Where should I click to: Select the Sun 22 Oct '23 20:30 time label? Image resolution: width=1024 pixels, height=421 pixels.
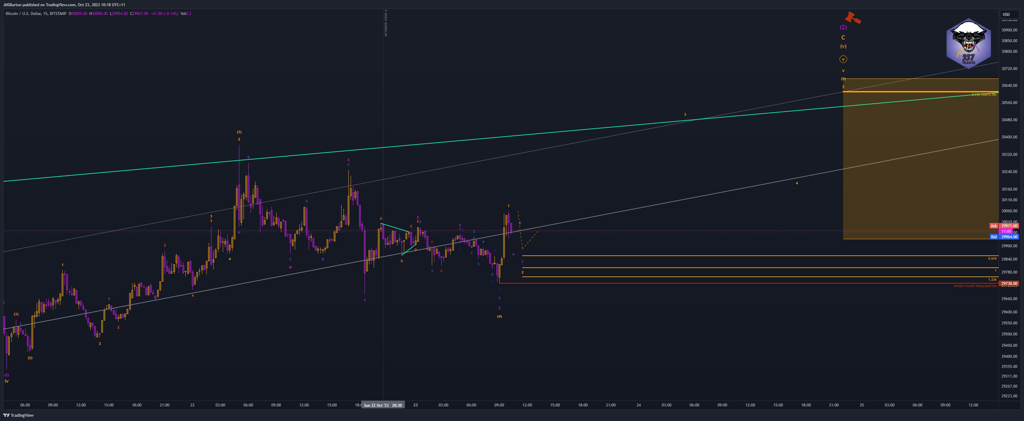382,405
